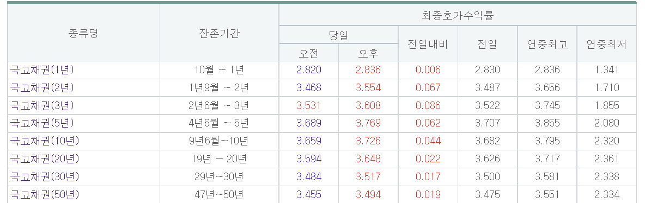Select the 4년6월 ~ 5년 remaining period cell

pos(219,123)
